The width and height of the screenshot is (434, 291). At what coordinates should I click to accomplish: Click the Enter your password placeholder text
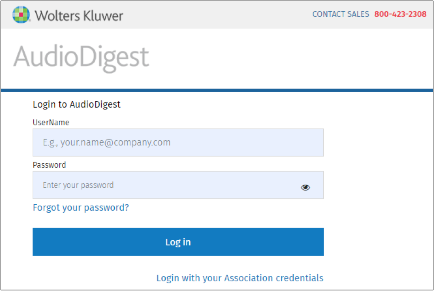78,185
